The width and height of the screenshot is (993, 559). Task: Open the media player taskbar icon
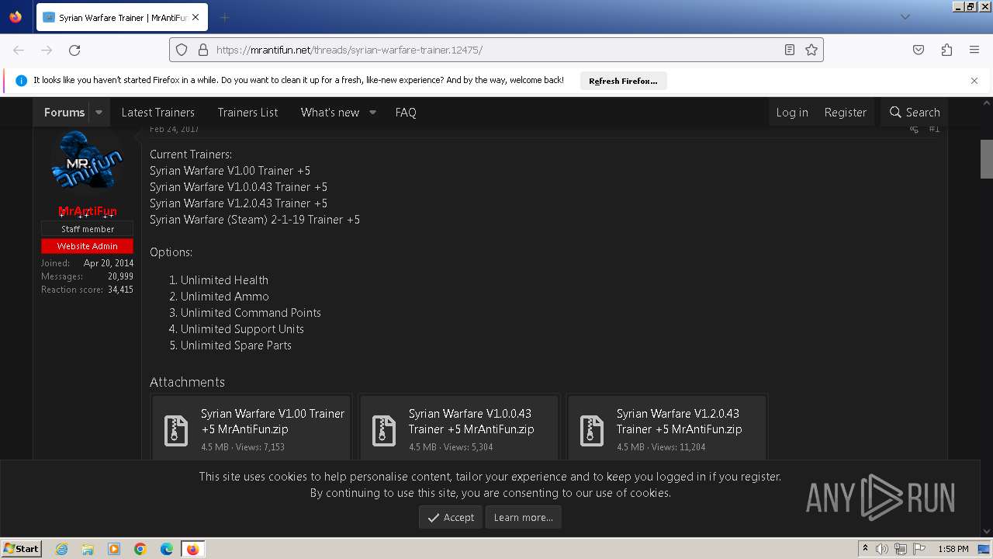[x=114, y=549]
